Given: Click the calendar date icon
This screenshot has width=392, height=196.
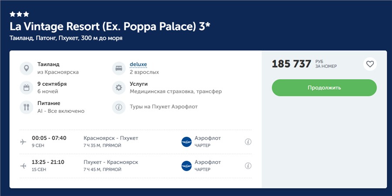Looking at the screenshot, I should tap(26, 88).
